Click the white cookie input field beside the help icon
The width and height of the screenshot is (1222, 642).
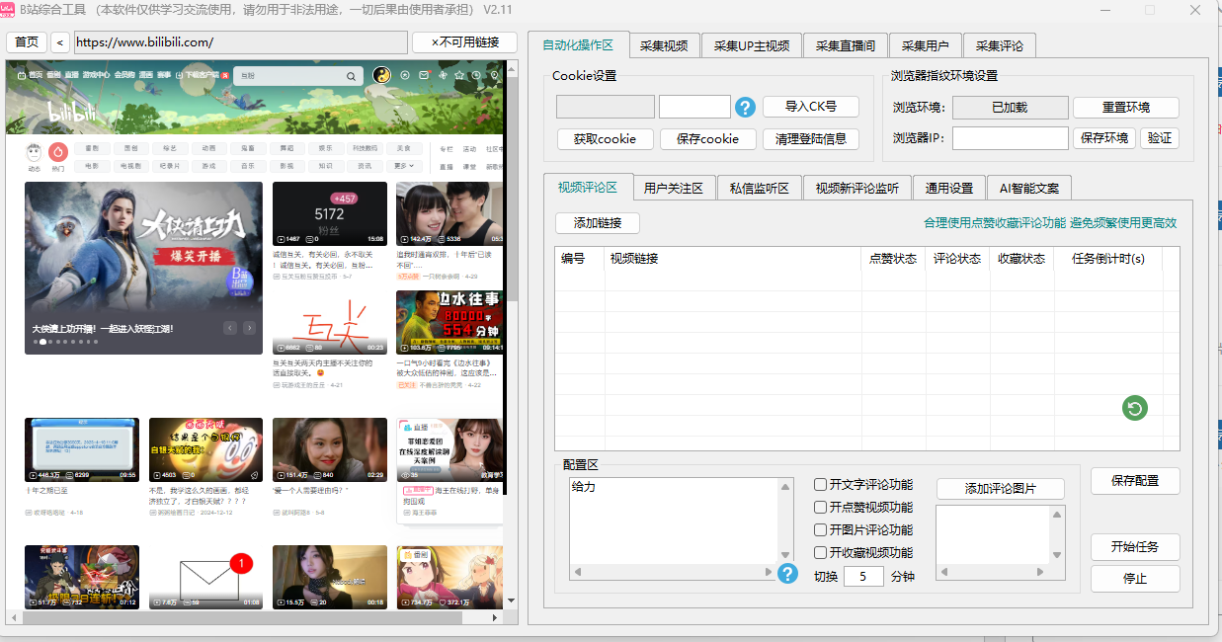pyautogui.click(x=694, y=107)
